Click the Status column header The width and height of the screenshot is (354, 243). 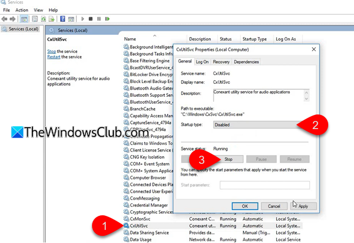pos(226,39)
